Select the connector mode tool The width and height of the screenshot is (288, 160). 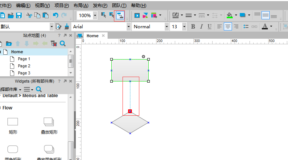coord(120,15)
